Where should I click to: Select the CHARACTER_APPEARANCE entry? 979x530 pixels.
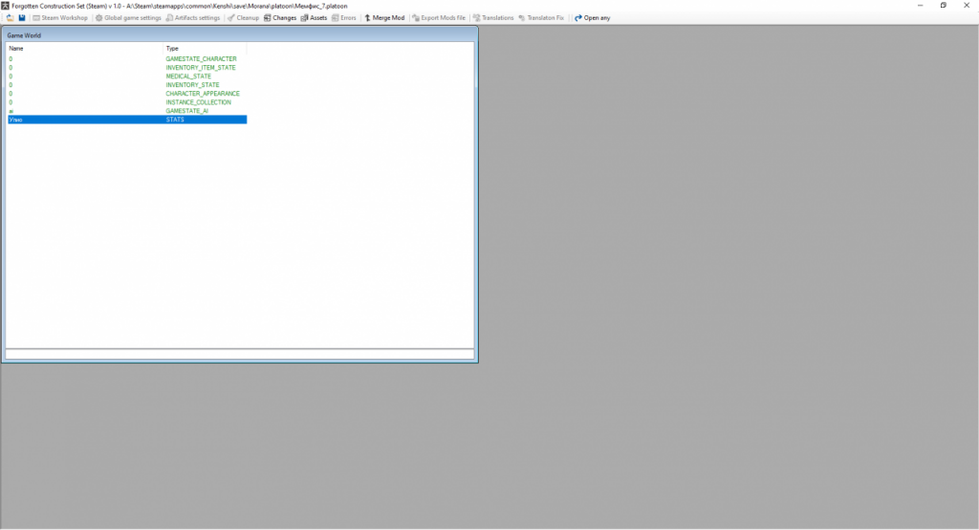pyautogui.click(x=203, y=94)
